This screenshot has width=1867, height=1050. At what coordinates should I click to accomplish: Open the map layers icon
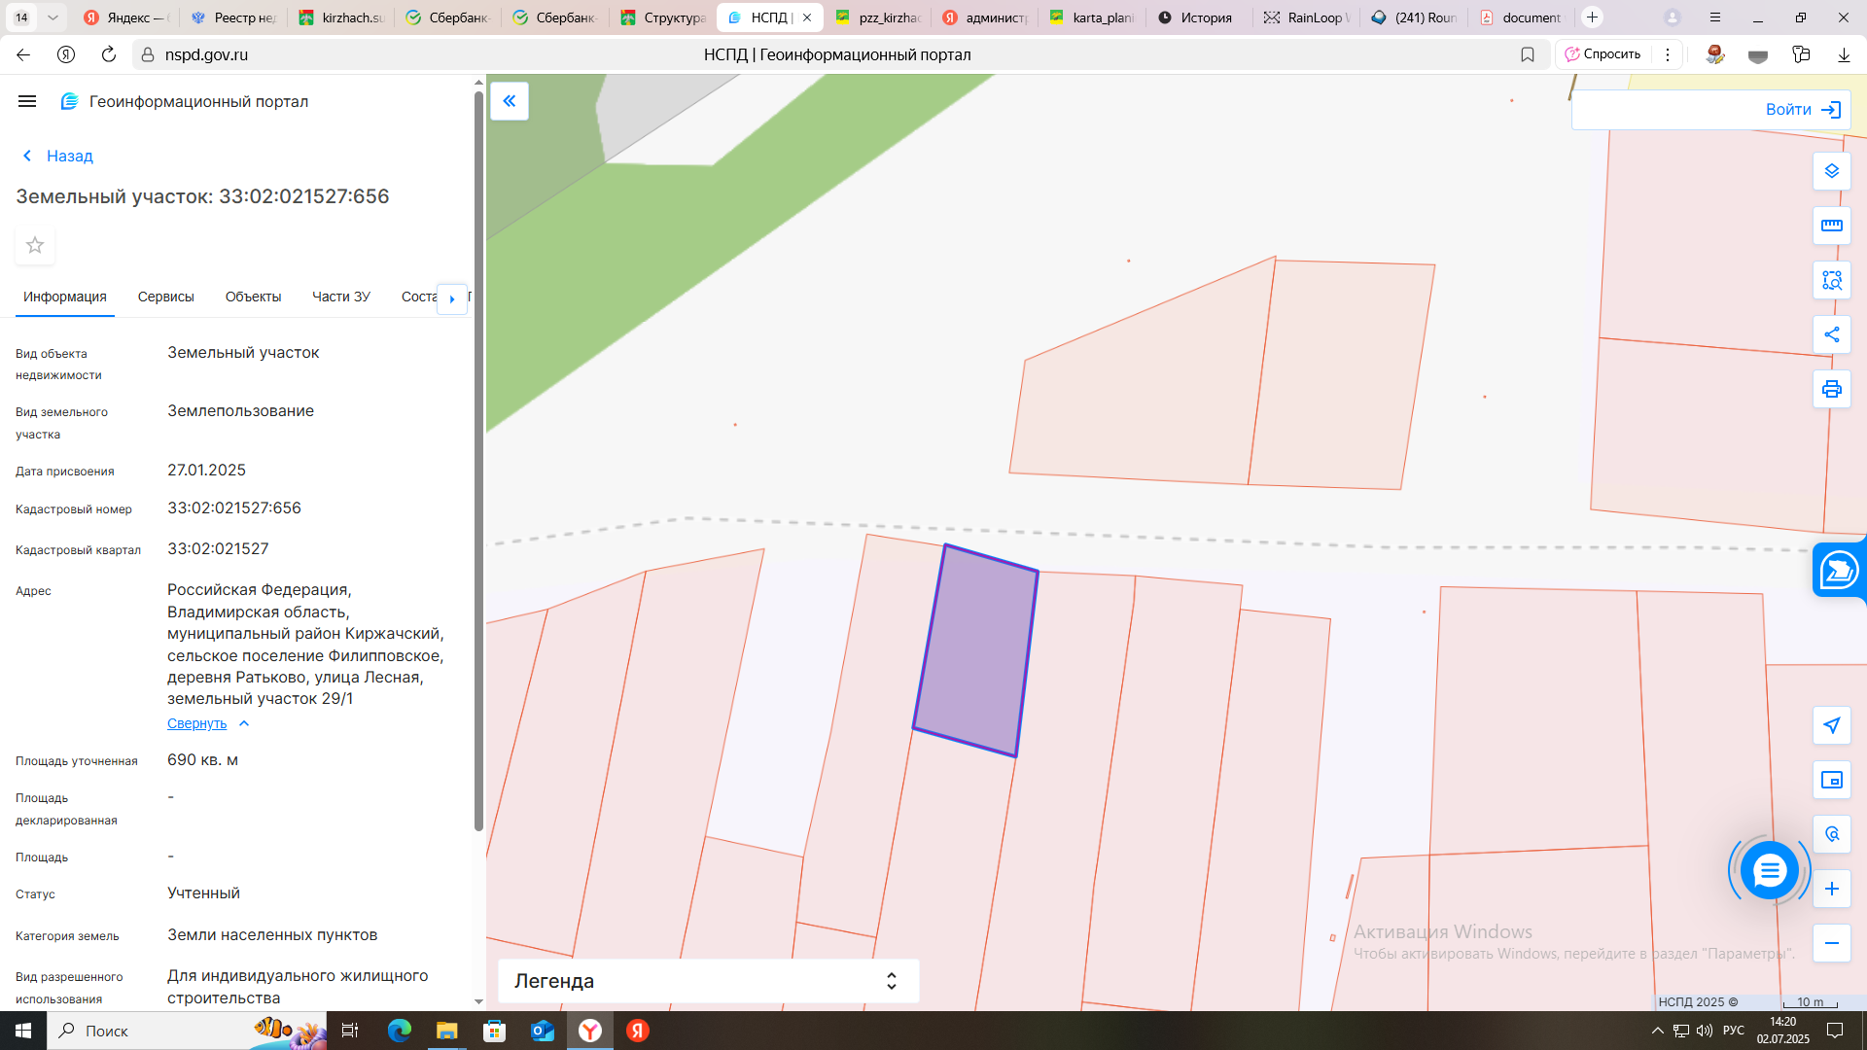(x=1831, y=171)
